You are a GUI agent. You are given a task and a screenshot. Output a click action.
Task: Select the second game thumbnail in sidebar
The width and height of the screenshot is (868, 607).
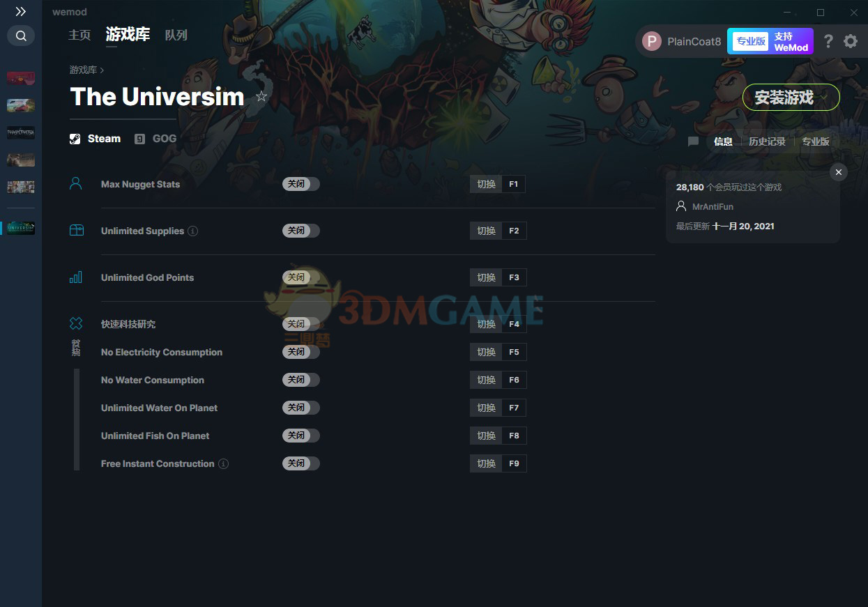point(21,105)
